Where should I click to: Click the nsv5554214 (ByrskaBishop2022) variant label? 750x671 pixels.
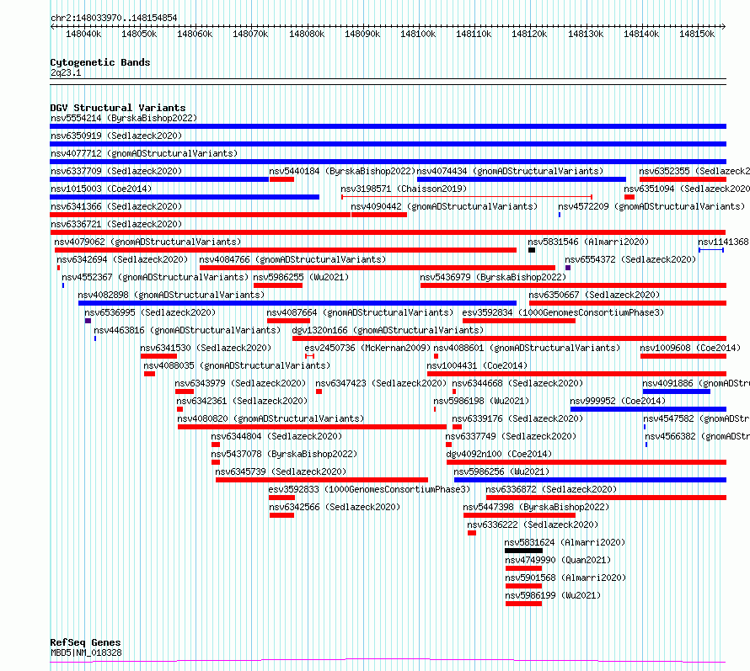[x=123, y=118]
